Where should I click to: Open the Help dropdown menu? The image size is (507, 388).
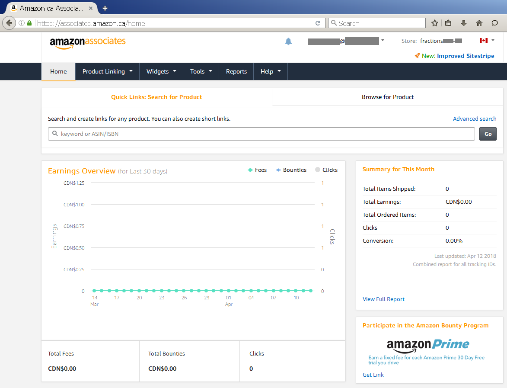click(x=271, y=71)
